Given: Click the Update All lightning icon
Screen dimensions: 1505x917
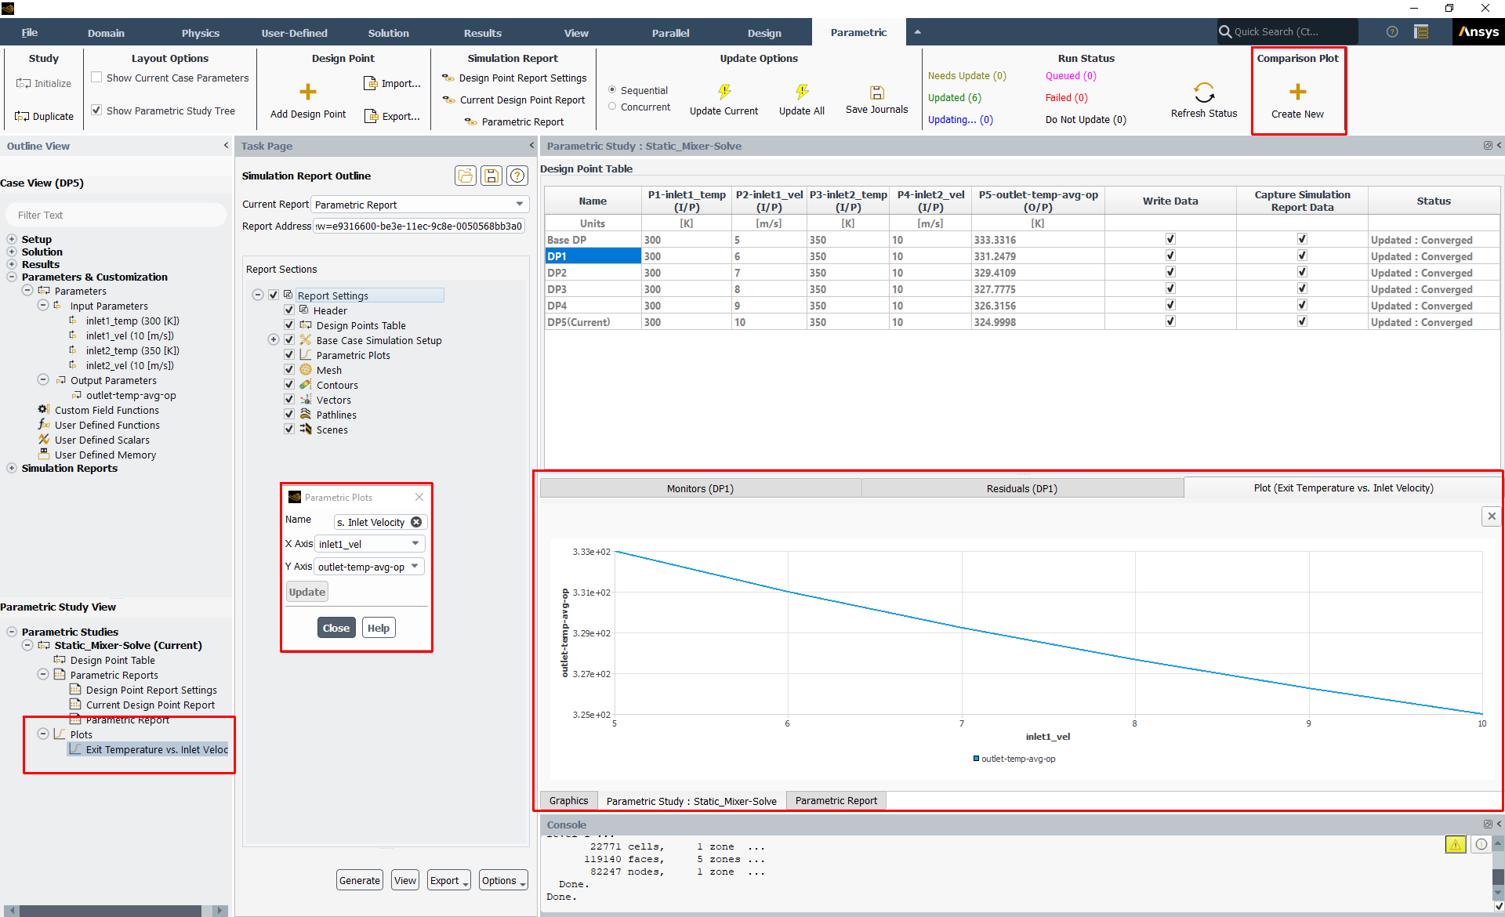Looking at the screenshot, I should click(801, 92).
